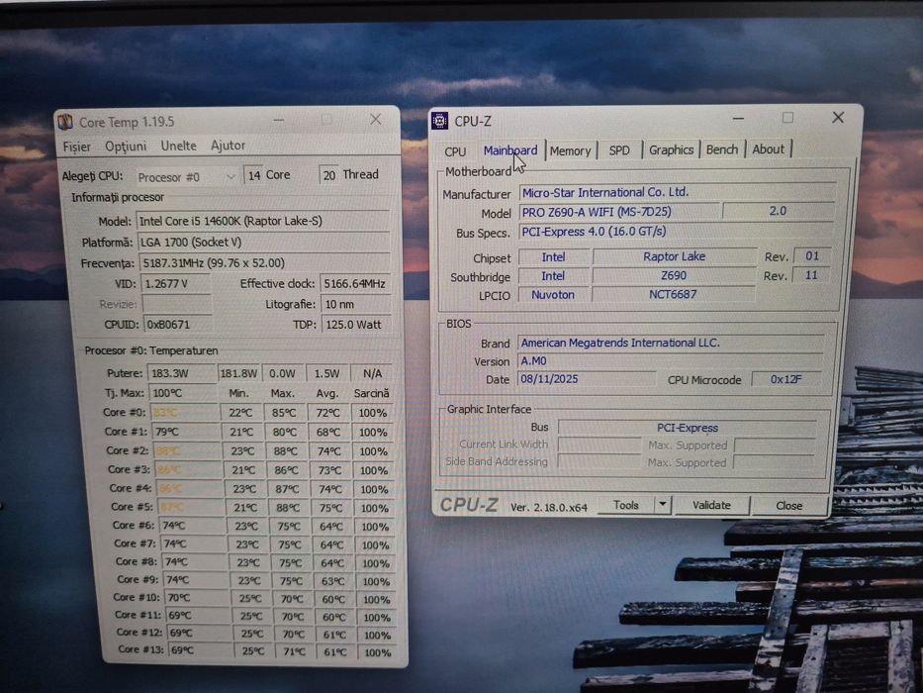This screenshot has width=923, height=693.
Task: Close the CPU-Z window with X
Action: (838, 117)
